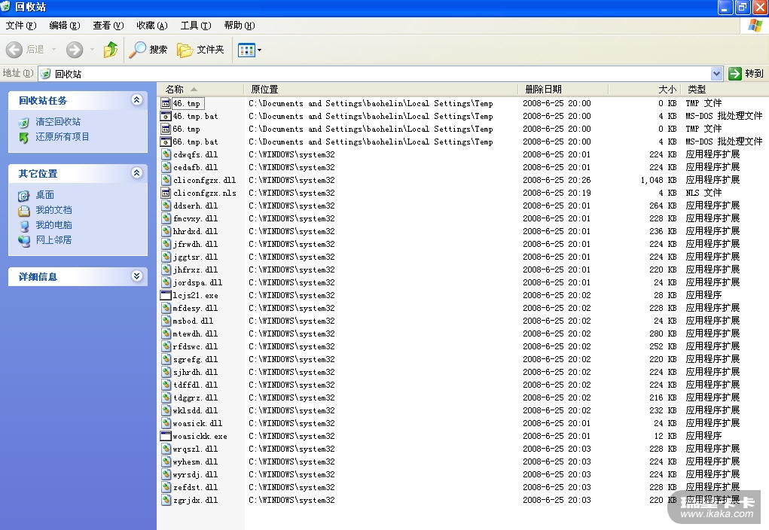Viewport: 769px width, 530px height.
Task: Select the lcjs21.exe file icon
Action: pyautogui.click(x=166, y=295)
